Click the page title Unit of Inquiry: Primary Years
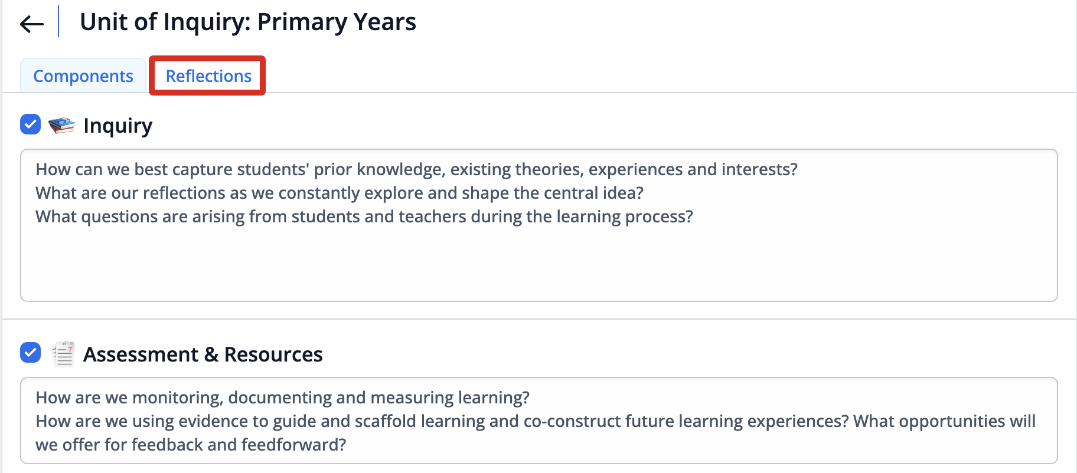1077x473 pixels. tap(248, 22)
